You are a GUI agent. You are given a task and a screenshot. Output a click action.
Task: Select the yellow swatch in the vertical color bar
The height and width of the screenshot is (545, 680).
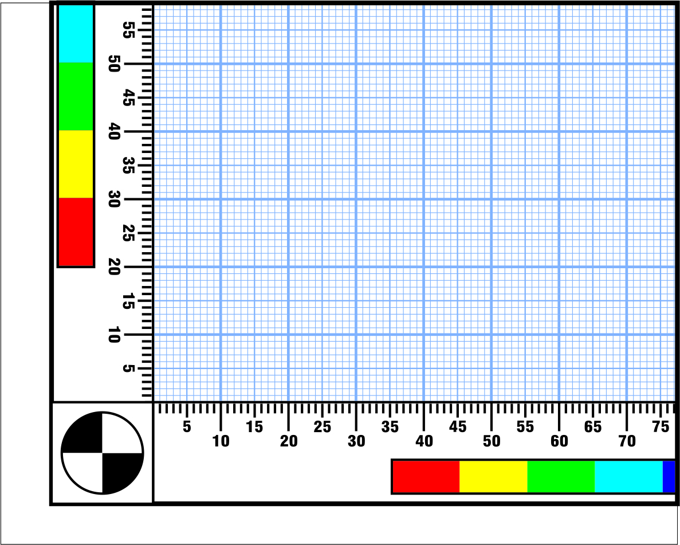point(76,164)
